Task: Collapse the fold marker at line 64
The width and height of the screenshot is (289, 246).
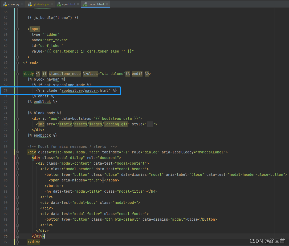Action: (x=17, y=57)
